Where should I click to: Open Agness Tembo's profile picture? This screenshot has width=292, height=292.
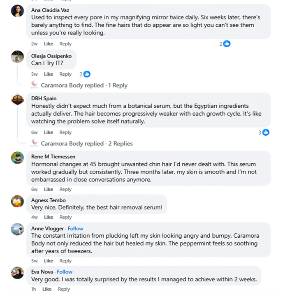pos(17,202)
